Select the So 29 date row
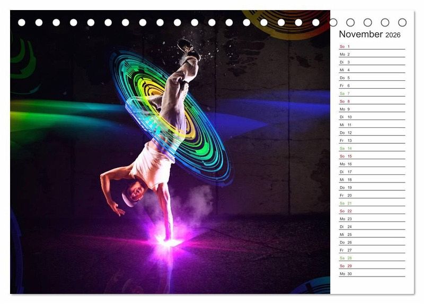The image size is (424, 304). click(x=372, y=266)
